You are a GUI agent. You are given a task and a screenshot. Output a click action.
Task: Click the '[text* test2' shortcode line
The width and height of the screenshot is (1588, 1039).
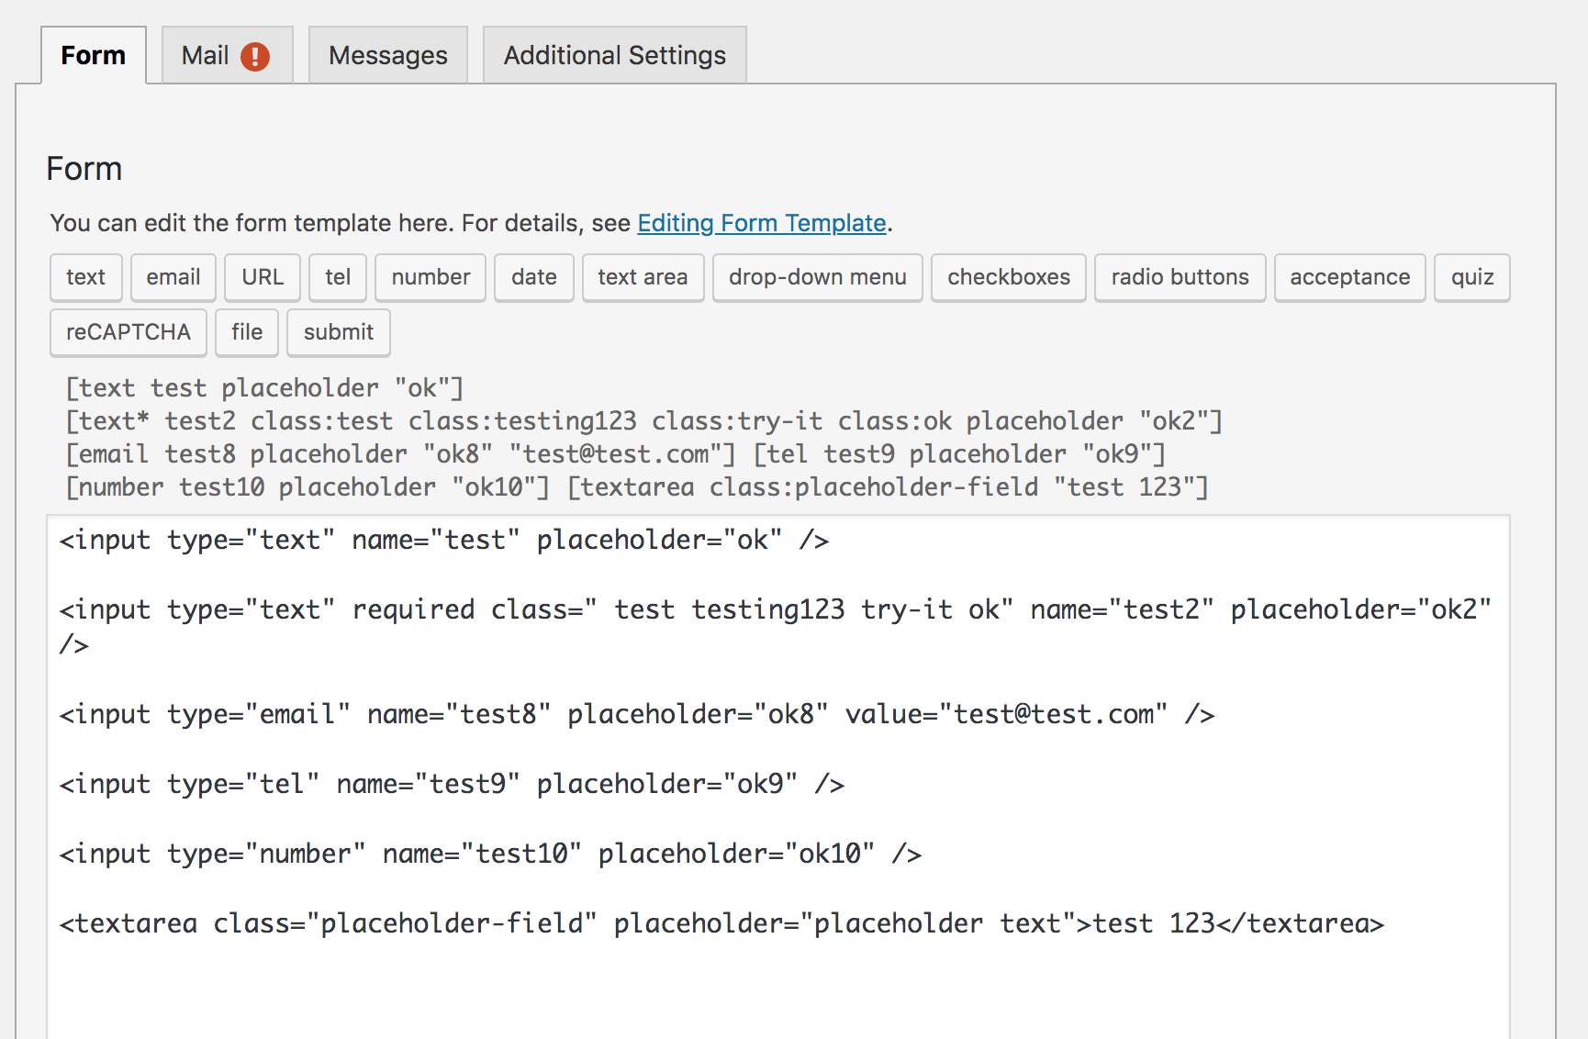tap(643, 421)
